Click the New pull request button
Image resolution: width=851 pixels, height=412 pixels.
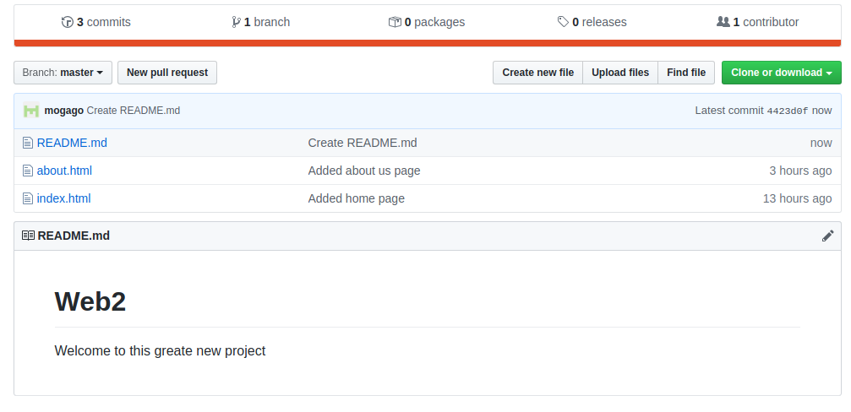[167, 73]
